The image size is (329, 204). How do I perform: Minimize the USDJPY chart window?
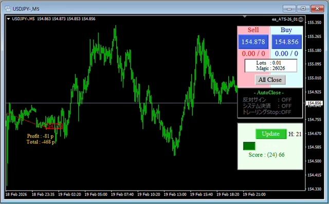[x=289, y=9]
